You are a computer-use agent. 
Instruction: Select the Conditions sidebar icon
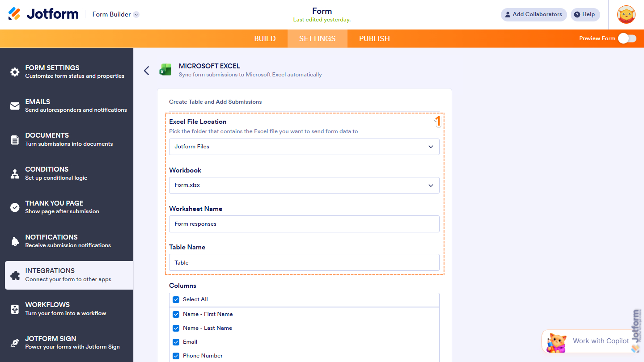[x=14, y=173]
